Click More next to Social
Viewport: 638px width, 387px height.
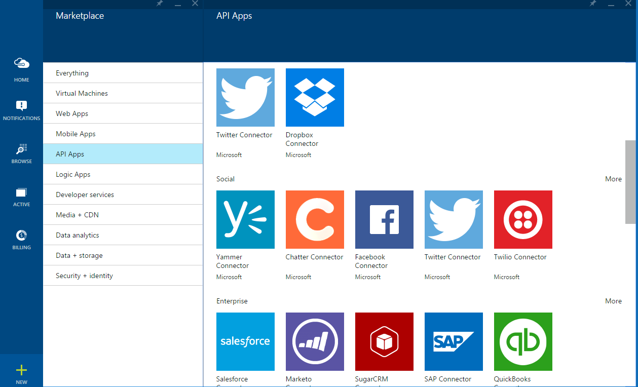click(x=613, y=179)
